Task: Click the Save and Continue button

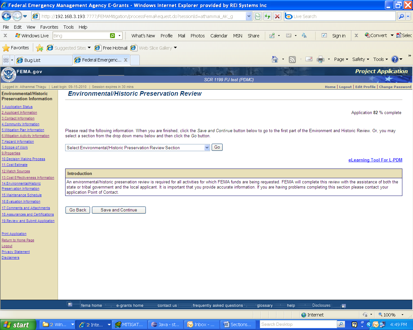Action: point(119,210)
